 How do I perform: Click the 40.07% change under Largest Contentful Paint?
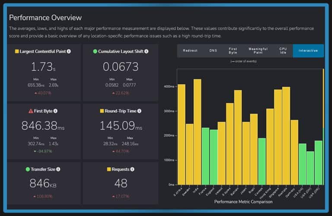(43, 93)
